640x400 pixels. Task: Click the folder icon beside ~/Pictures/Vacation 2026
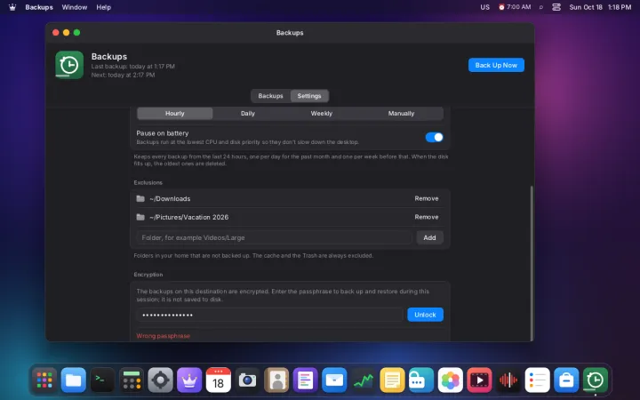click(x=140, y=217)
